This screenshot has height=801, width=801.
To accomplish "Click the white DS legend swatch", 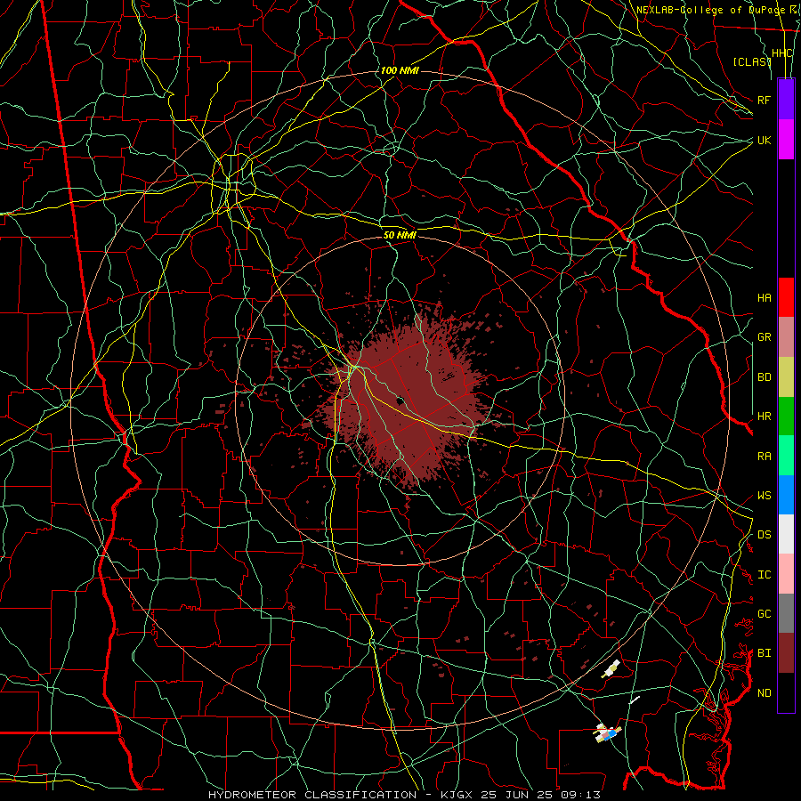I will tap(786, 534).
